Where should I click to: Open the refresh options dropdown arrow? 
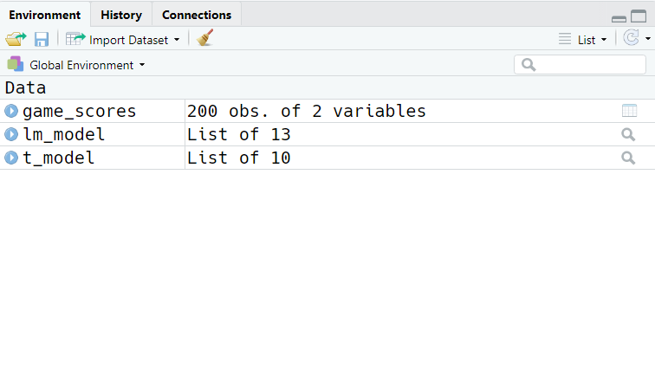(x=647, y=39)
